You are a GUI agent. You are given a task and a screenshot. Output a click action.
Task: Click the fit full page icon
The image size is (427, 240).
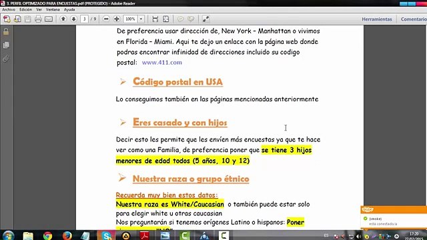(165, 19)
